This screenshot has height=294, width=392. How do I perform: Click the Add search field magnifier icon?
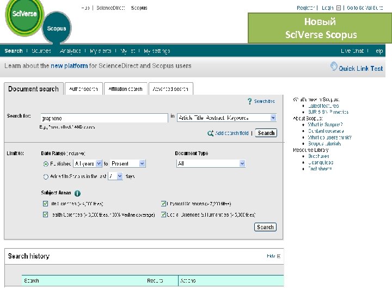pos(211,133)
